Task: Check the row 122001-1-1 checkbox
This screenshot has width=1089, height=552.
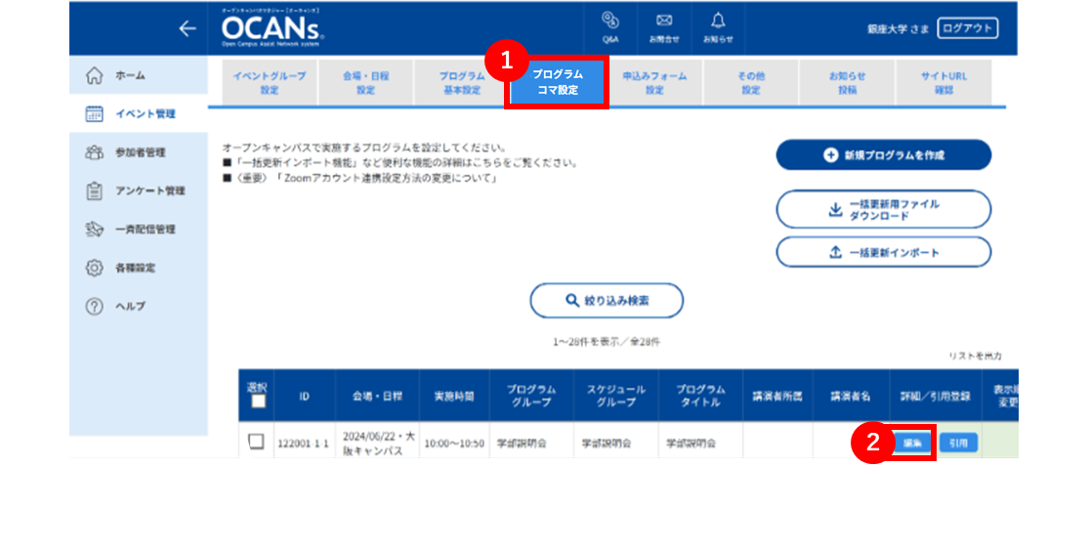Action: [x=256, y=441]
